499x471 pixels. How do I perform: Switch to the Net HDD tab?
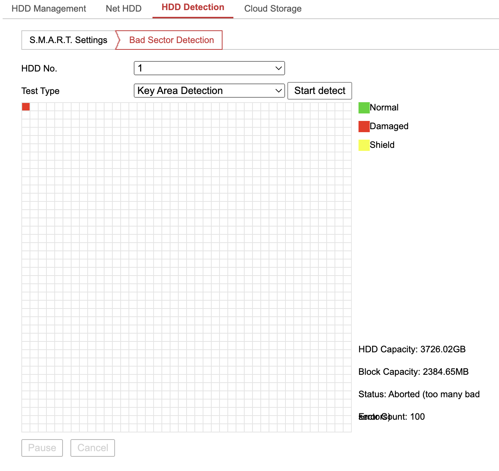tap(124, 8)
